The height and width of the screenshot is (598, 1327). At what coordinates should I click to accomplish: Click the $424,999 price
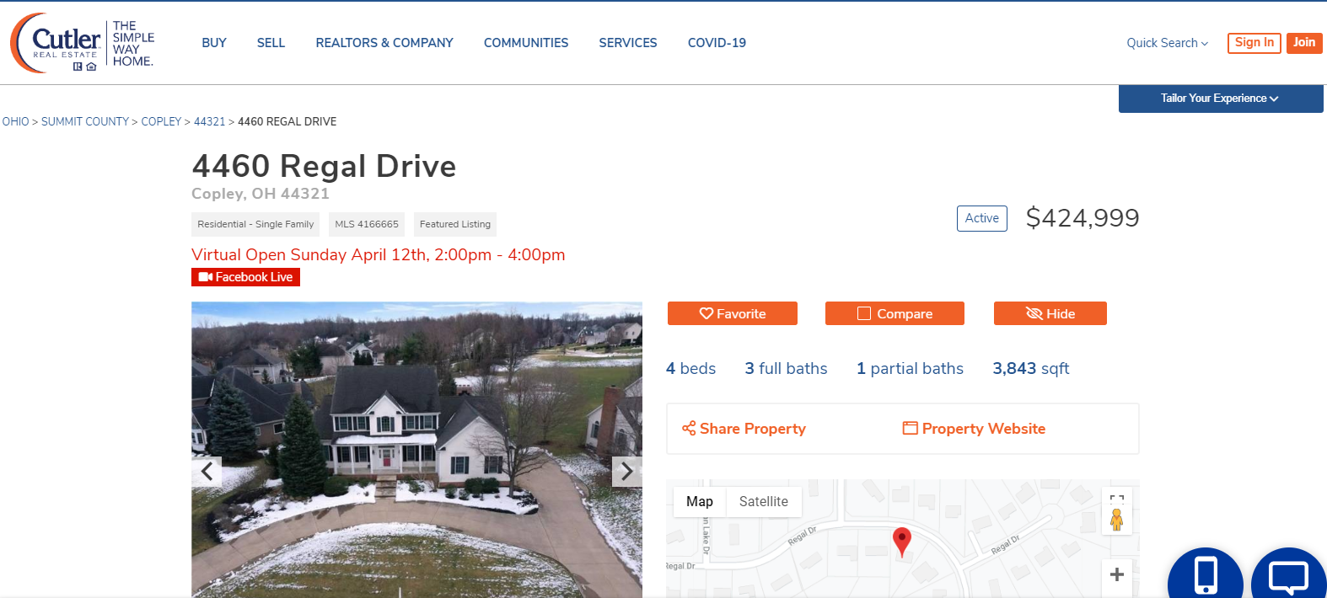pyautogui.click(x=1083, y=218)
